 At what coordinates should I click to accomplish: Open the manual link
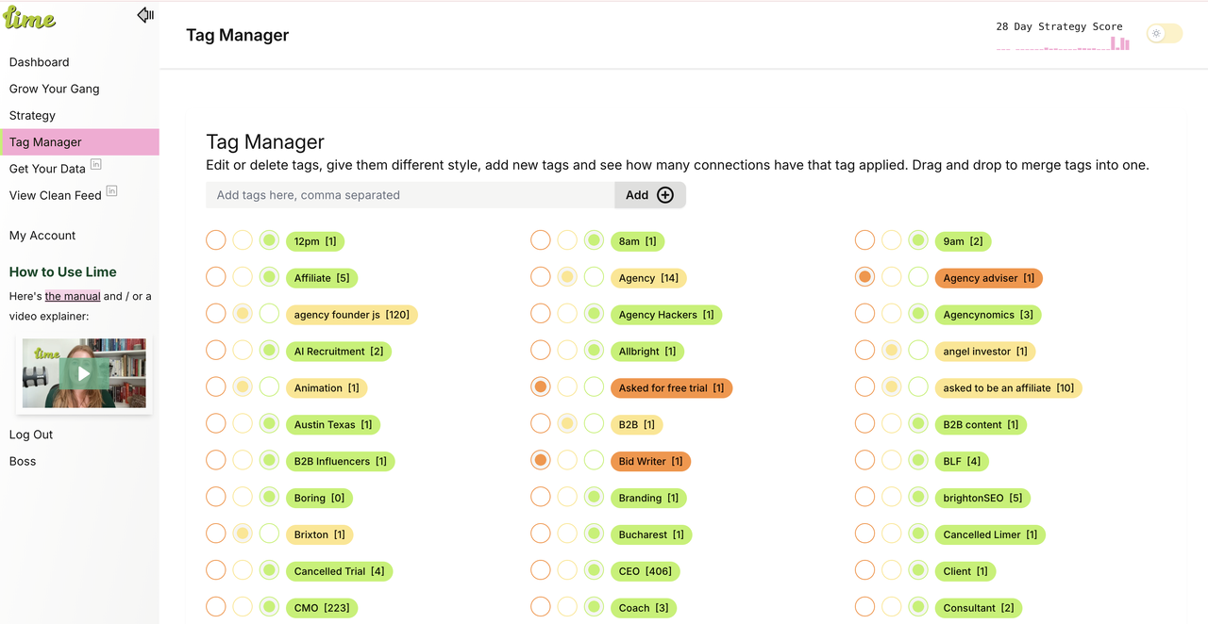(x=73, y=296)
